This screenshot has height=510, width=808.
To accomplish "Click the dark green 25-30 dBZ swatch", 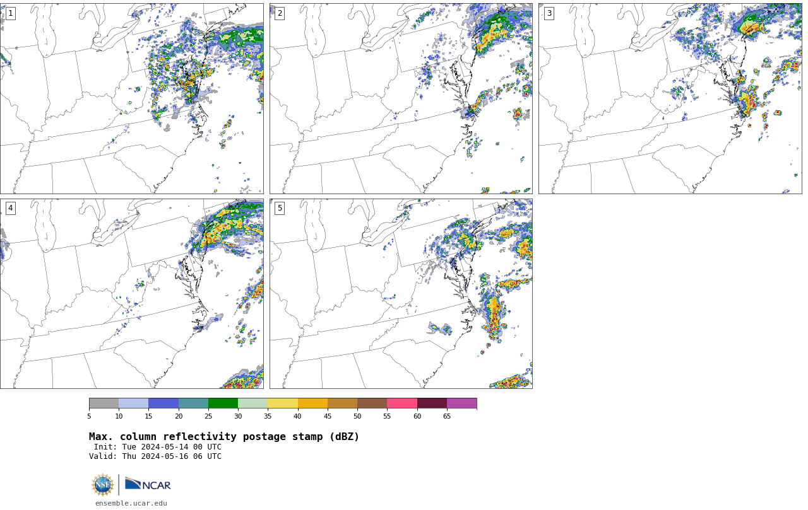I will pos(223,403).
